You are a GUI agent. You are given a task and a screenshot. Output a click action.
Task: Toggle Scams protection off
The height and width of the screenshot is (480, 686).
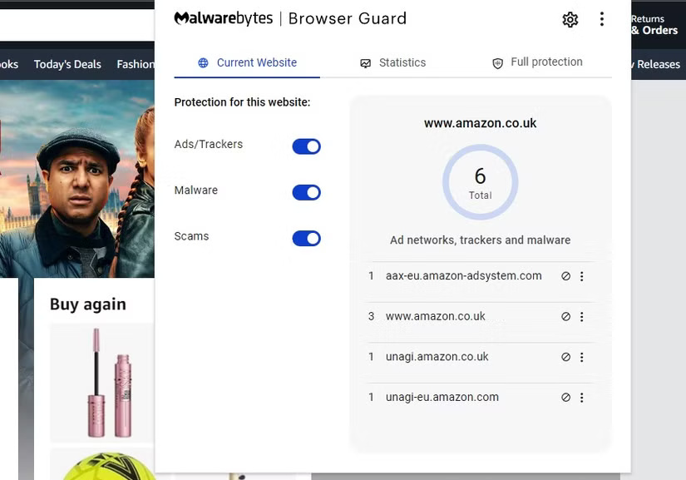[306, 238]
